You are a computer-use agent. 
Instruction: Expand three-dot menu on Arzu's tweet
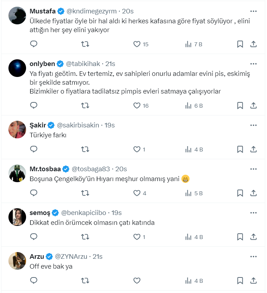point(253,257)
